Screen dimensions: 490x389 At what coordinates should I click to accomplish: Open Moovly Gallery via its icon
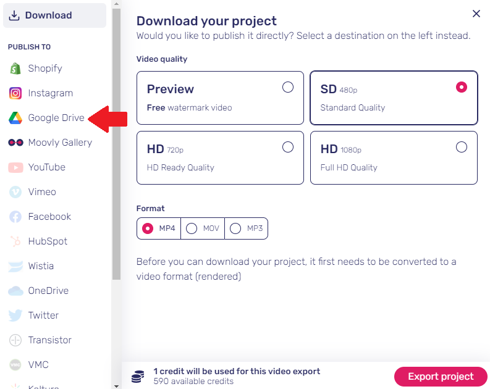[15, 143]
